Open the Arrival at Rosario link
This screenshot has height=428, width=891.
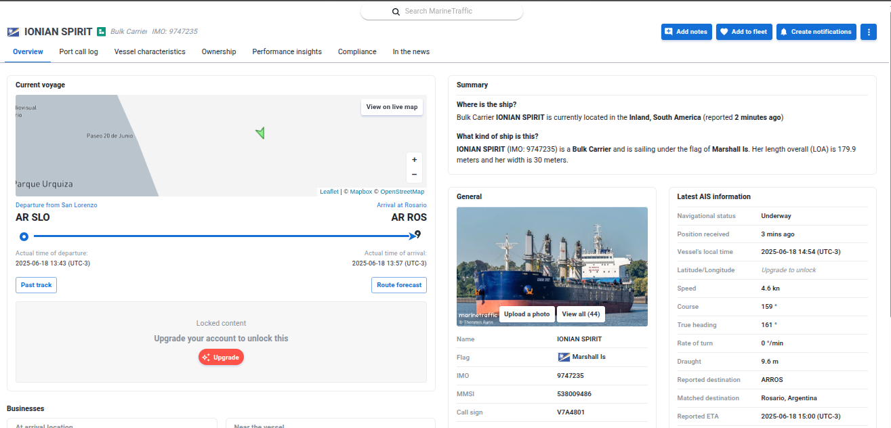(x=402, y=205)
